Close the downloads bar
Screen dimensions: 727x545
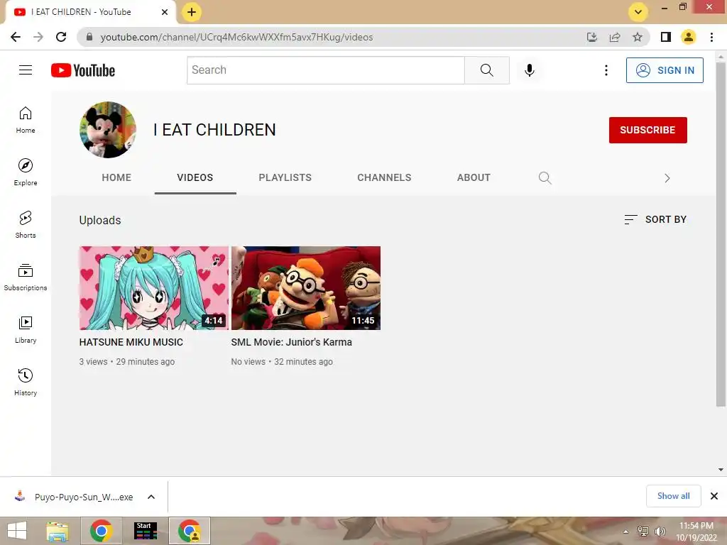click(x=714, y=496)
